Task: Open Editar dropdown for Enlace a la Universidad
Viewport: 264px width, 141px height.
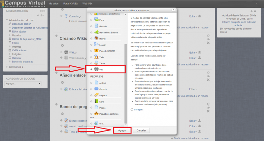Action: [193, 89]
